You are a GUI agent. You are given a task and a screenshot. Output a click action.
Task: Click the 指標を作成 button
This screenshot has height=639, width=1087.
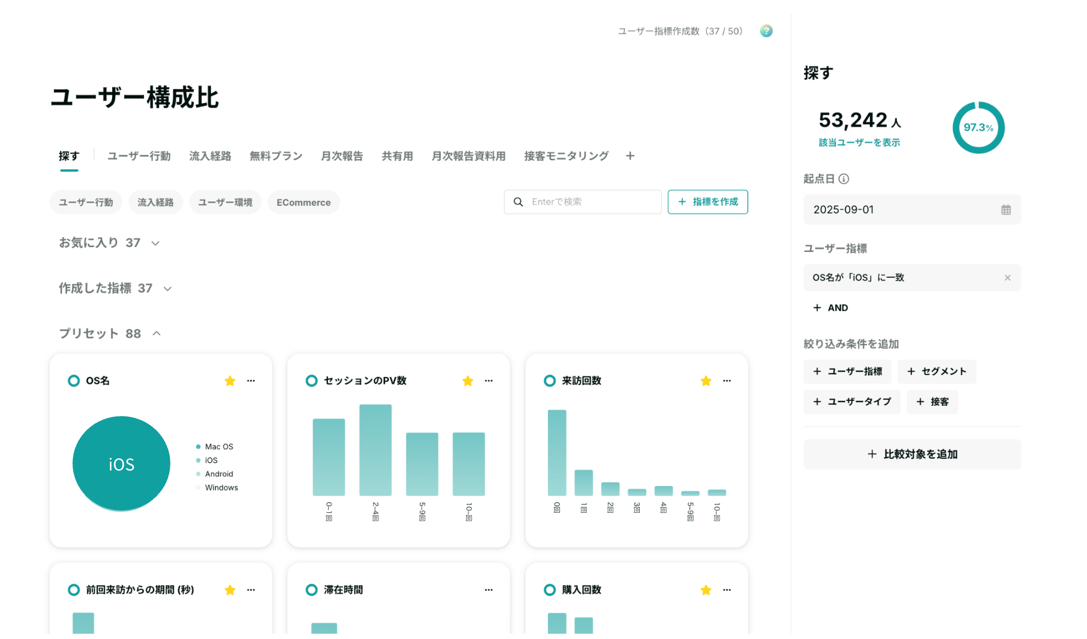pyautogui.click(x=708, y=202)
